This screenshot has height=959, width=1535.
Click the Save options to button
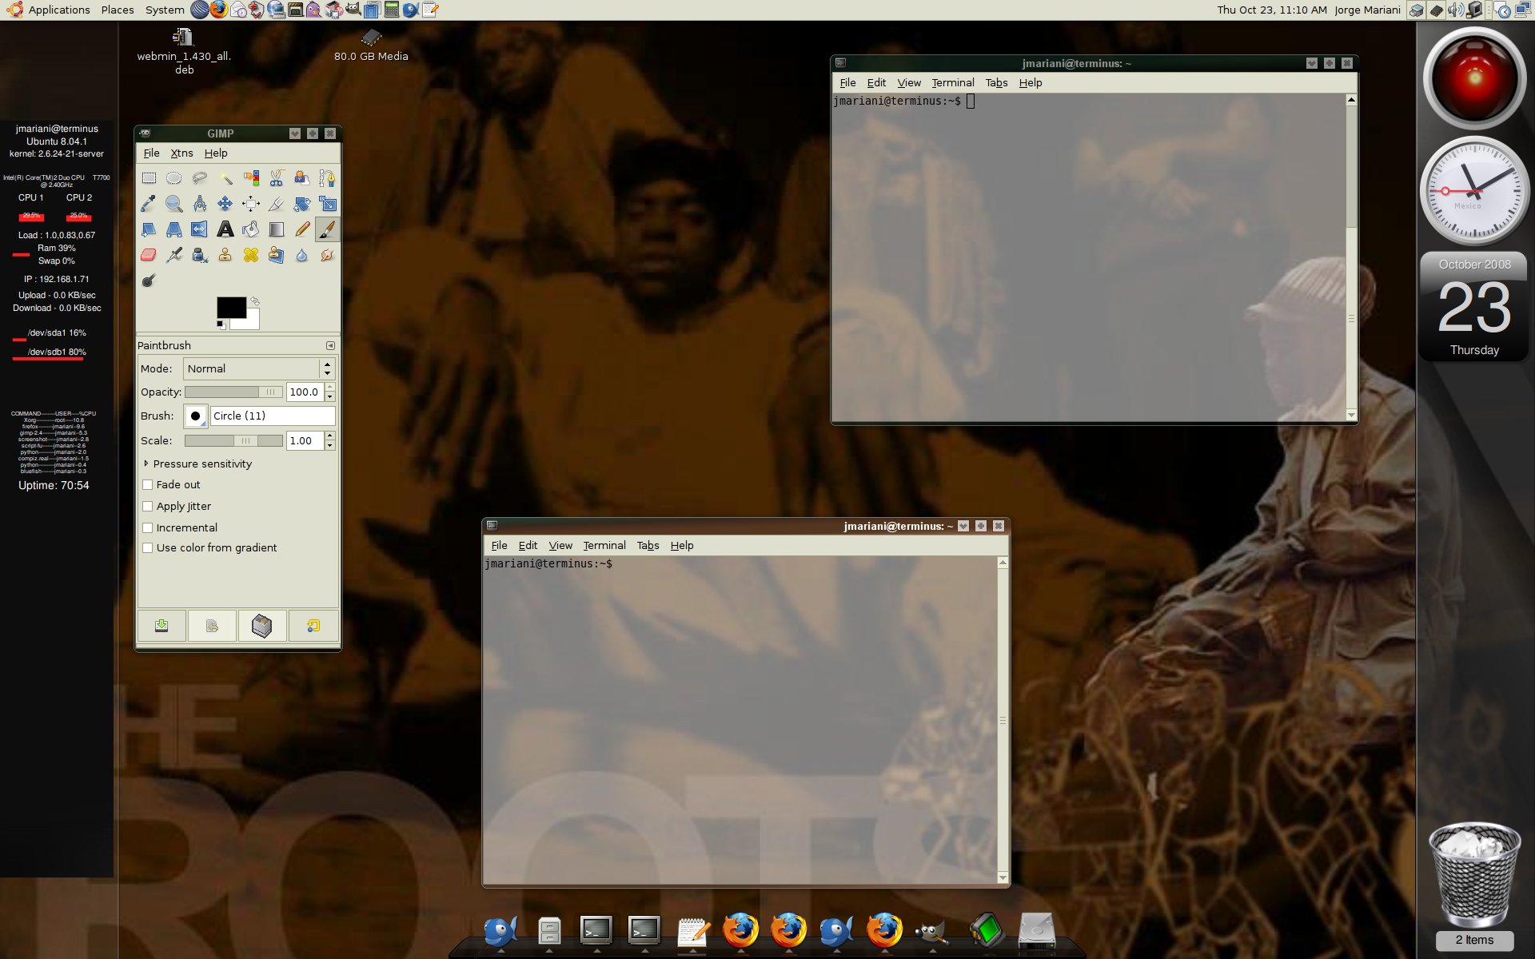(161, 626)
